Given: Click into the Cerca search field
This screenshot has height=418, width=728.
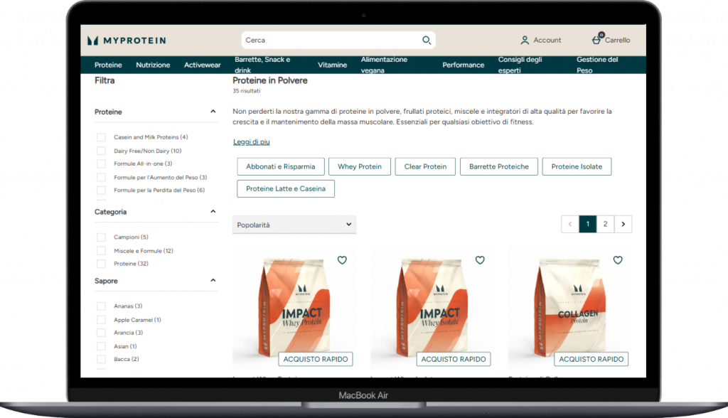Looking at the screenshot, I should [331, 41].
